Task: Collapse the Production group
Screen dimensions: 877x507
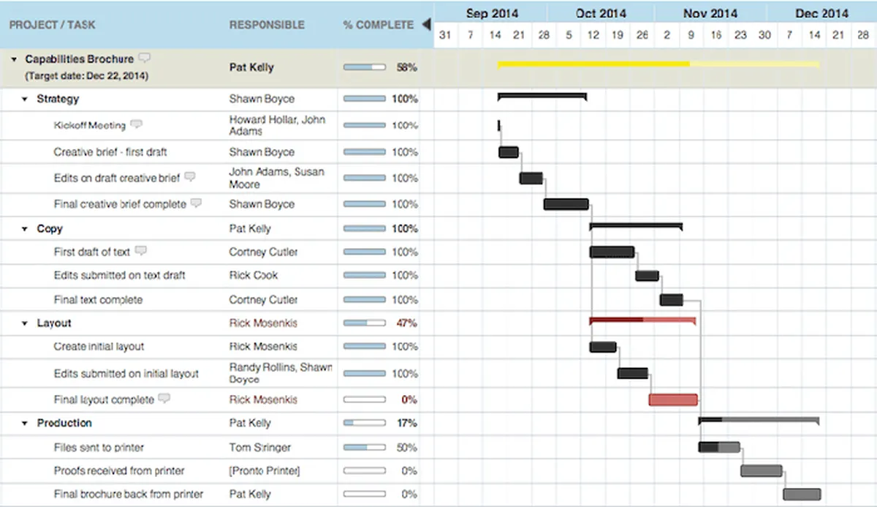Action: click(x=25, y=424)
